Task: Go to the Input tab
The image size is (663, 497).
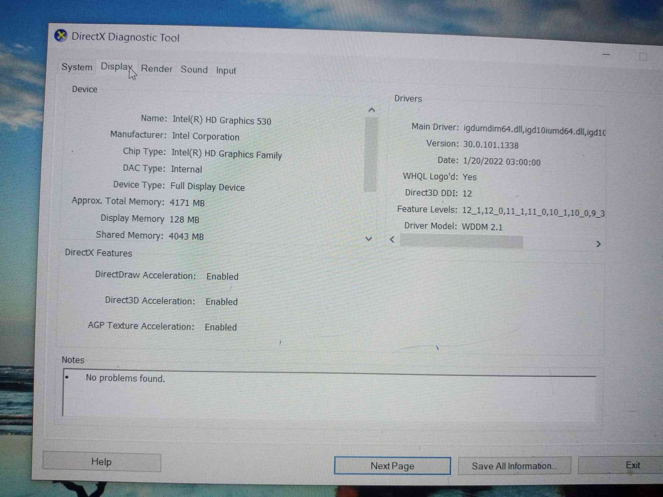Action: coord(226,71)
